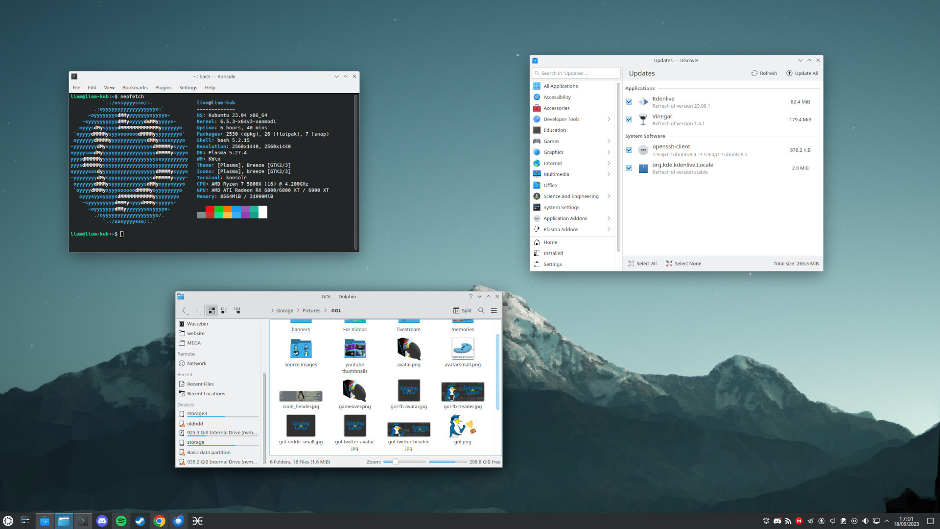940x529 pixels.
Task: Launch Steam from the taskbar
Action: pos(140,521)
